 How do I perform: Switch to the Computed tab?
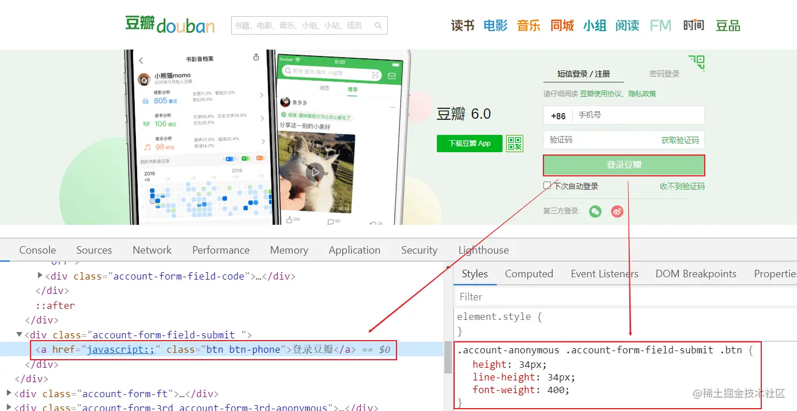point(529,274)
